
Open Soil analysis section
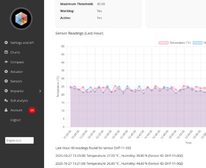click(19, 101)
